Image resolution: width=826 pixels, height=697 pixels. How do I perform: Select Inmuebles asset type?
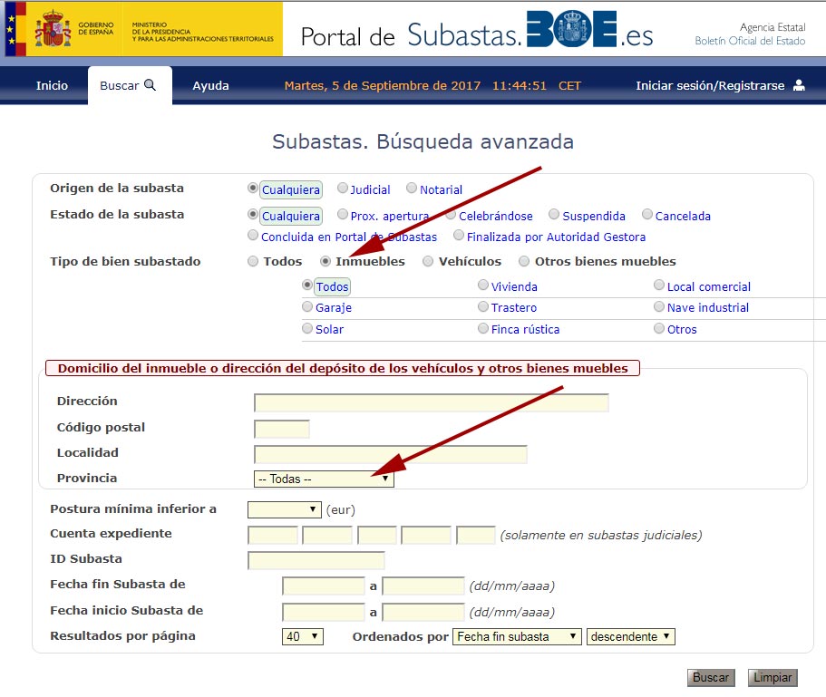326,261
